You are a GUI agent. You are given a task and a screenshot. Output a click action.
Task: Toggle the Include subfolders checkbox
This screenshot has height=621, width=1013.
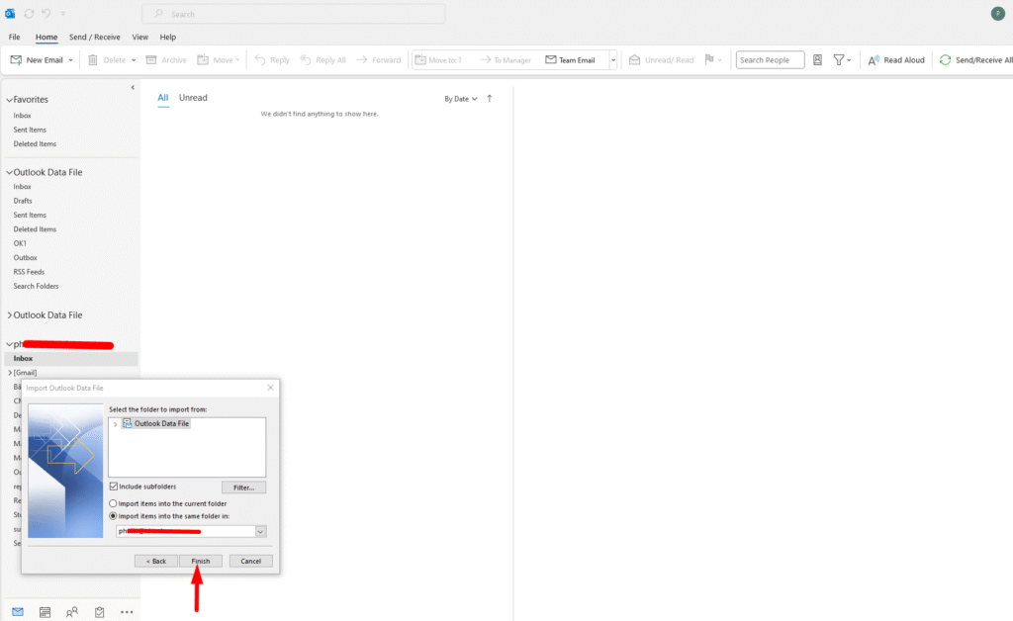pos(113,487)
